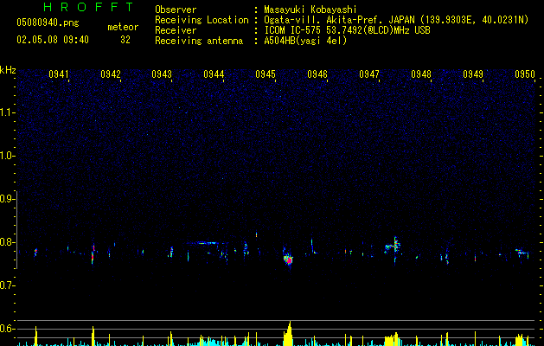The width and height of the screenshot is (544, 346).
Task: Click the 0945 time marker
Action: 266,74
